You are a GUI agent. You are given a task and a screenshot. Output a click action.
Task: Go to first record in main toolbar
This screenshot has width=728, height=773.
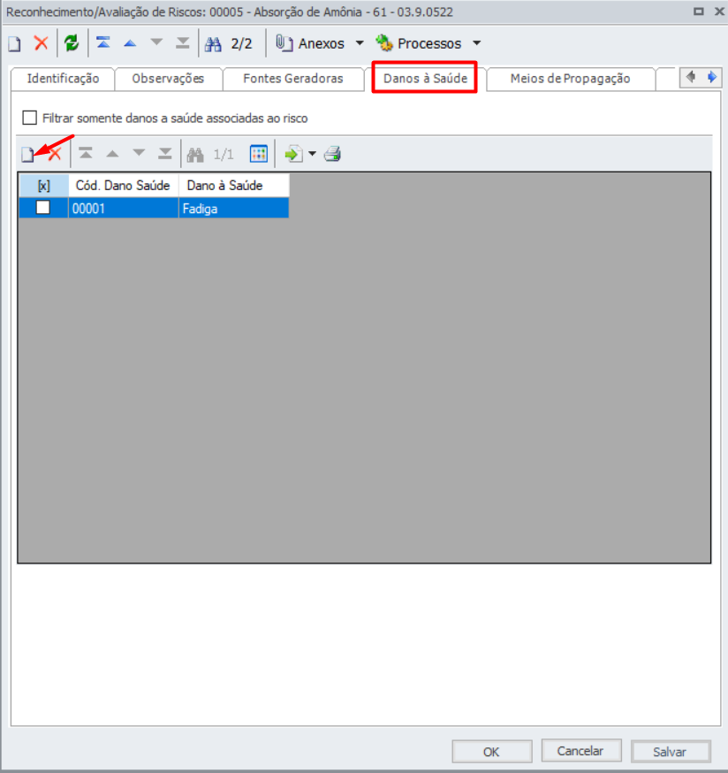tap(103, 42)
